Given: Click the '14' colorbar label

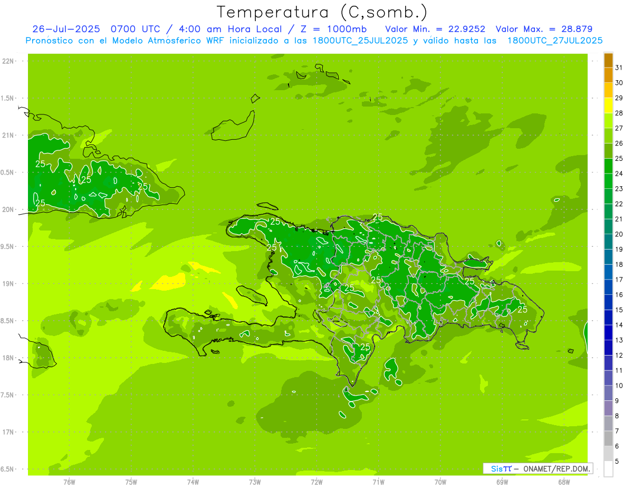Looking at the screenshot, I should click(619, 325).
